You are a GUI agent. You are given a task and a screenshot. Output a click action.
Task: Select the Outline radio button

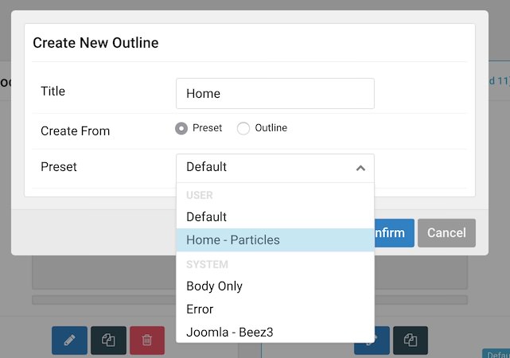pos(243,128)
